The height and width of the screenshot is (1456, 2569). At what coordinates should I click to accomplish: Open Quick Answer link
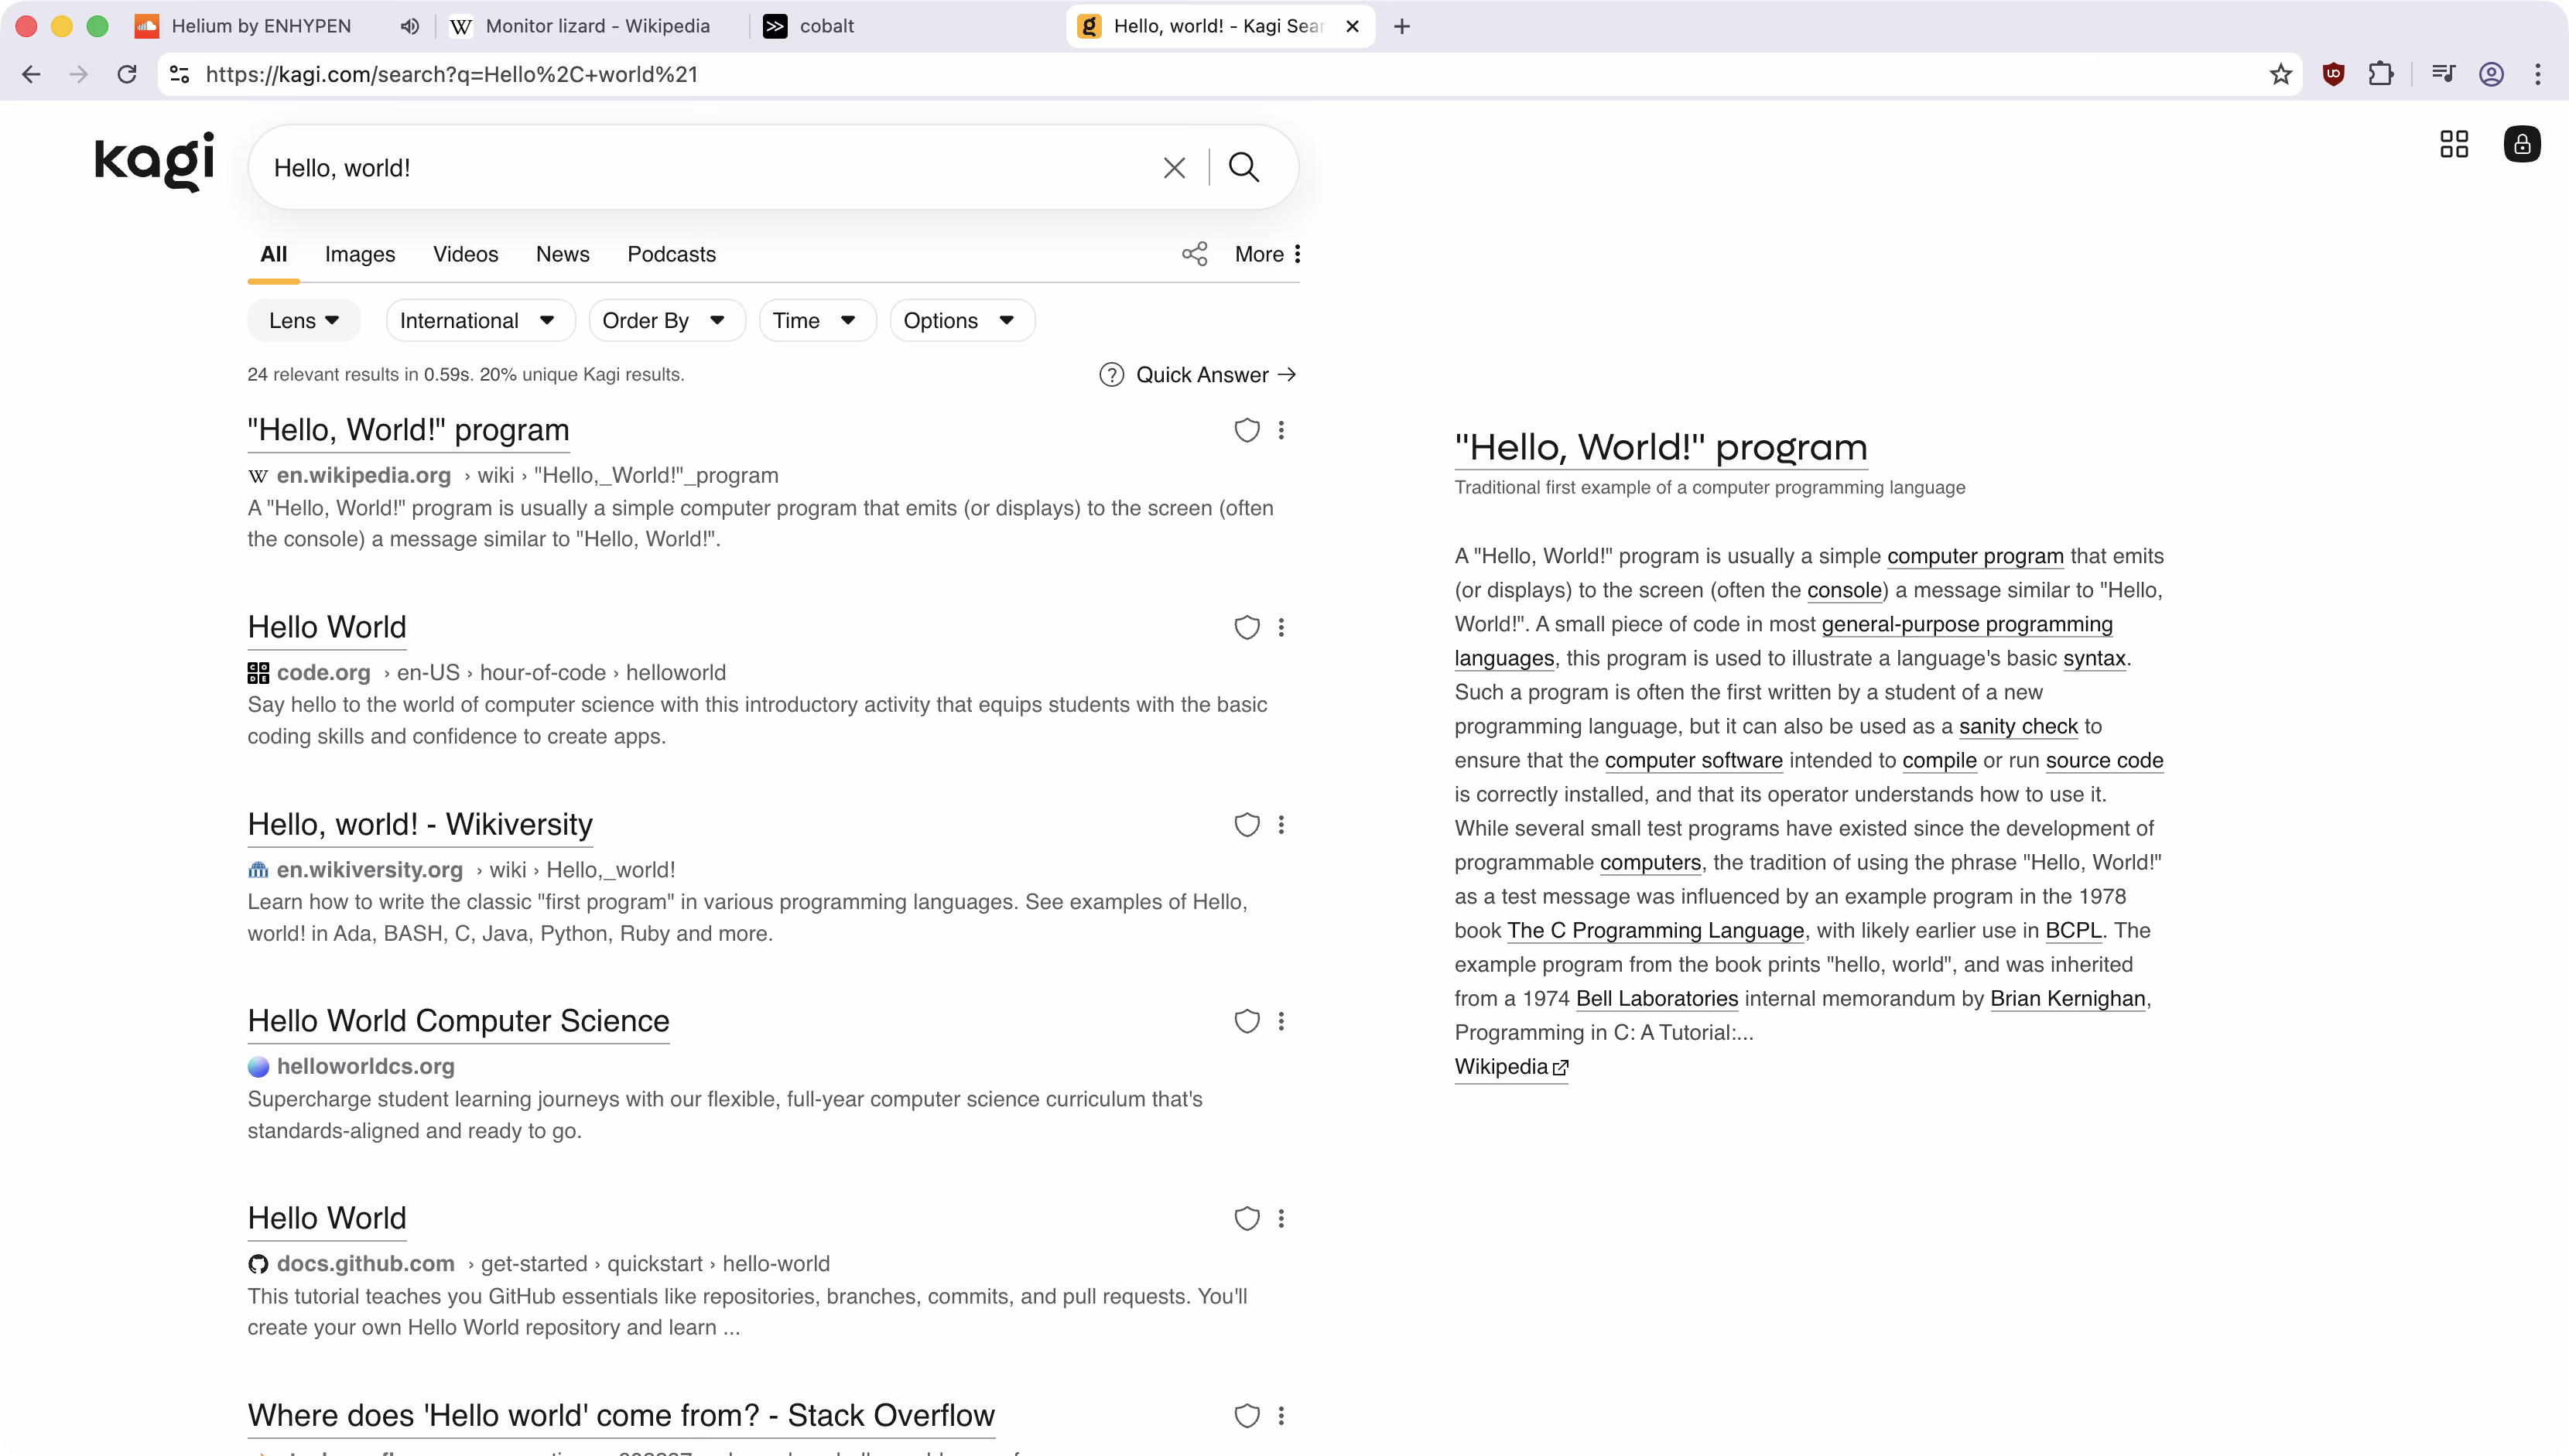(x=1199, y=375)
